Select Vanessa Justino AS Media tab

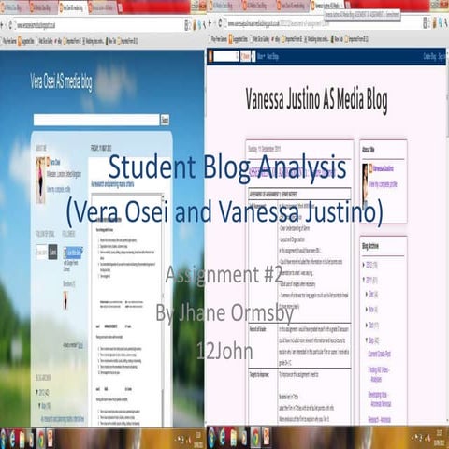click(x=327, y=6)
